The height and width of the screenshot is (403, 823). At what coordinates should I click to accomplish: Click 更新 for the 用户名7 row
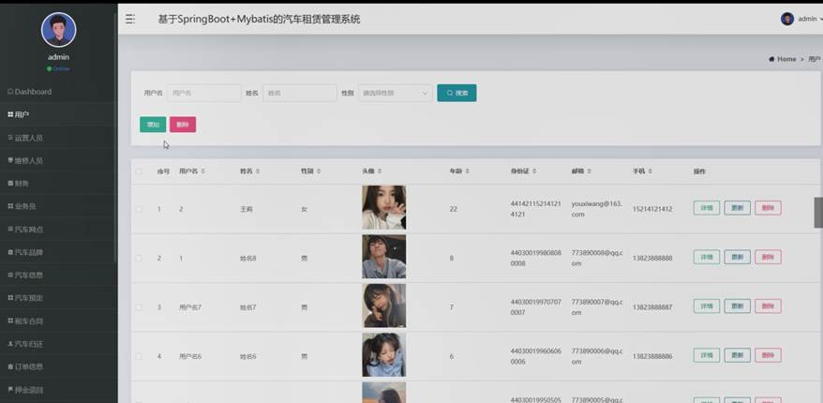[738, 306]
